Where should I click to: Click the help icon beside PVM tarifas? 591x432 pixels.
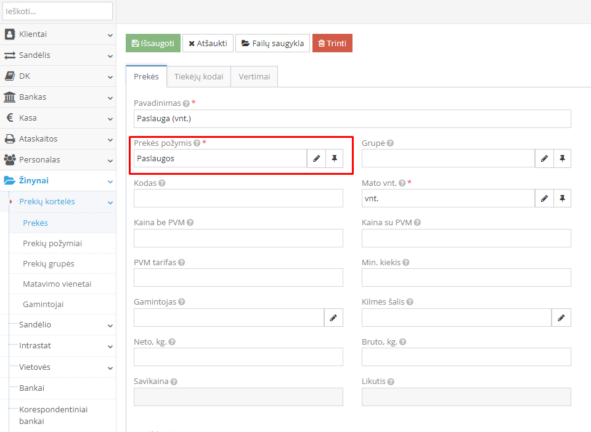coord(181,263)
